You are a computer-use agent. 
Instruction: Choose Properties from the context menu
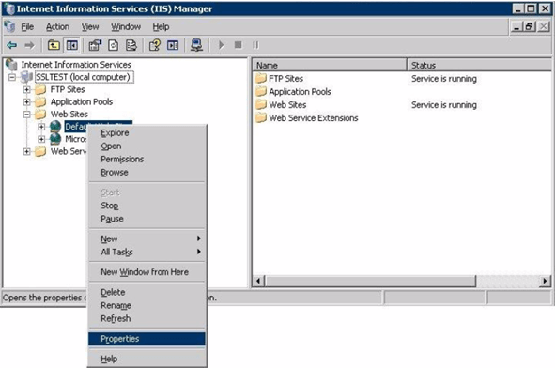pos(146,339)
